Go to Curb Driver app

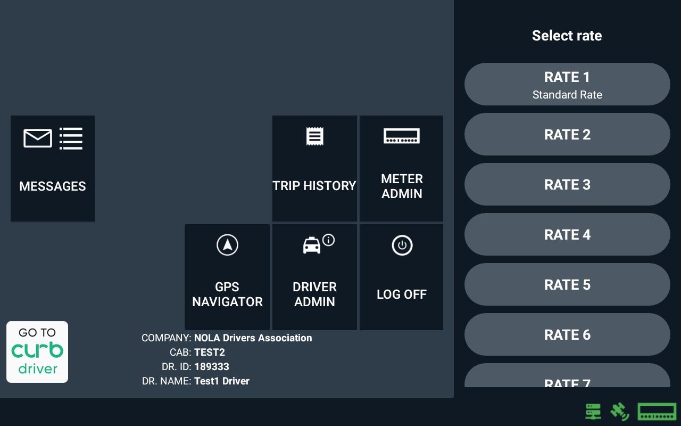pyautogui.click(x=37, y=352)
